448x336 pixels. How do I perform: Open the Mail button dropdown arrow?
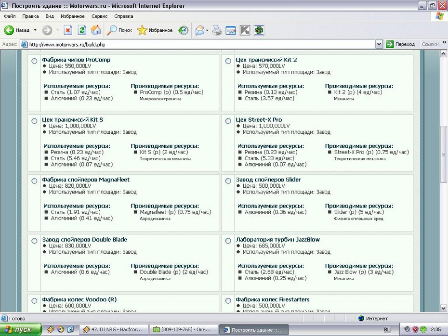(x=207, y=30)
